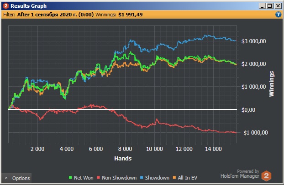The image size is (284, 185).
Task: Click the 2 000 hands axis label
Action: (37, 149)
